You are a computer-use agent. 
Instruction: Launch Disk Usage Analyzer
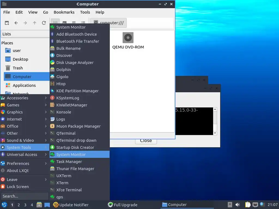point(80,63)
